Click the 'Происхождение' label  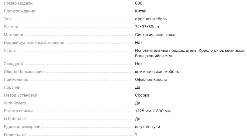coord(19,11)
